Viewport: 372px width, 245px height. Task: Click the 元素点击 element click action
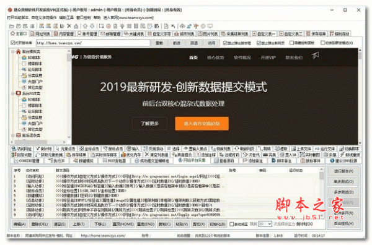66,149
